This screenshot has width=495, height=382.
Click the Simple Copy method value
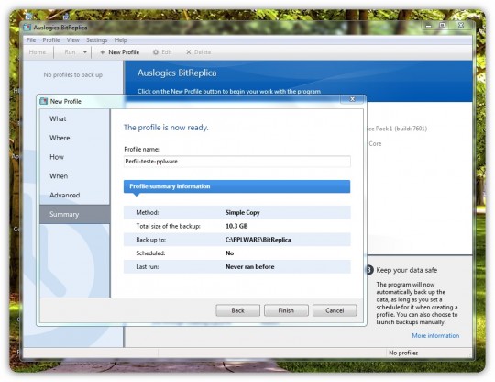click(x=242, y=212)
